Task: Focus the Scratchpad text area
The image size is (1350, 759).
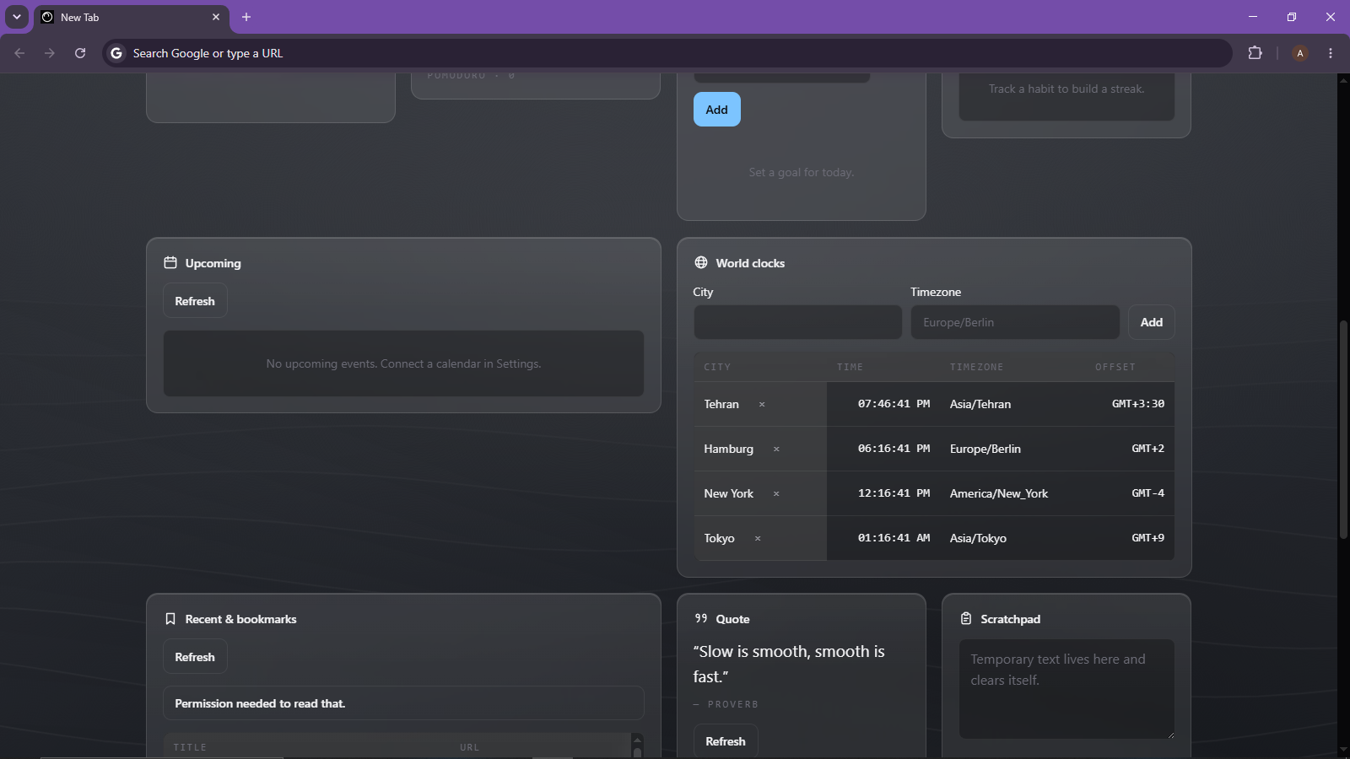Action: [x=1066, y=689]
